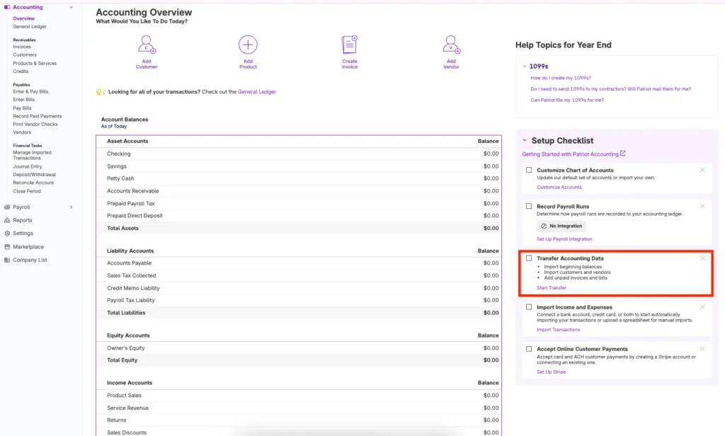Viewport: 725px width, 436px height.
Task: Click the Start Transfer link
Action: [x=552, y=288]
